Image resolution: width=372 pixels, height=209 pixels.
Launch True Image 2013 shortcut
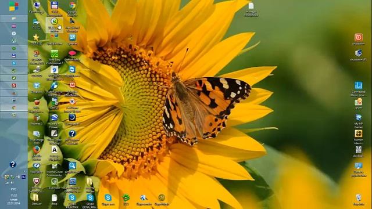point(37,137)
